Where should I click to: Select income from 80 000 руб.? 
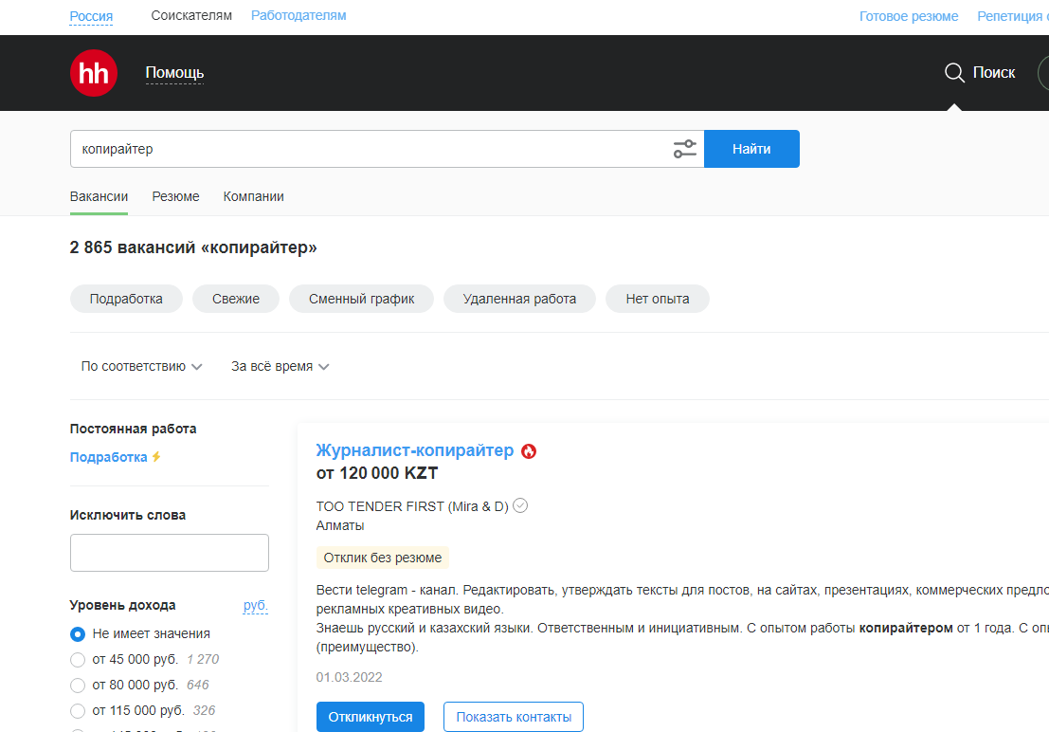coord(78,686)
